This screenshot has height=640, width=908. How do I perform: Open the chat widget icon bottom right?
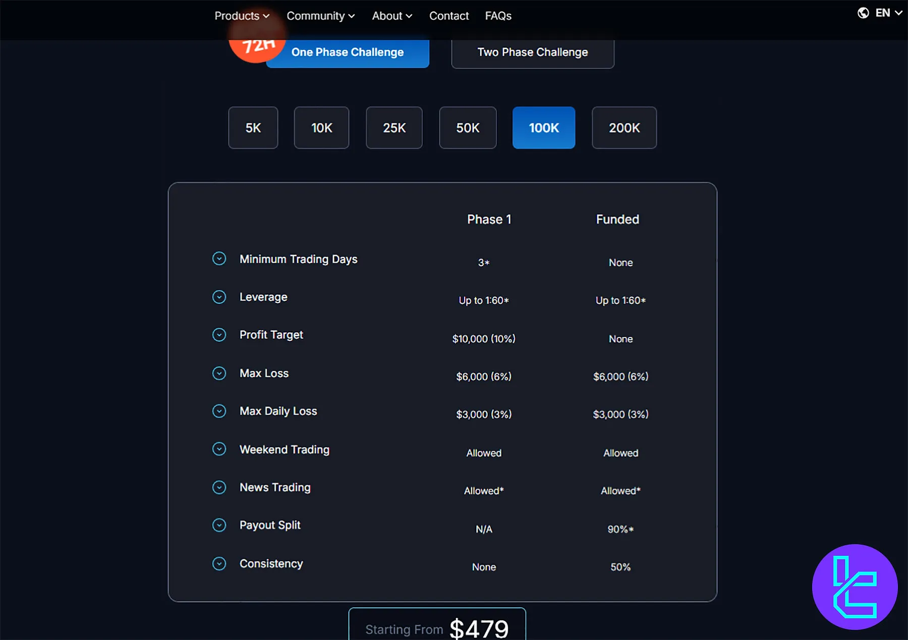[855, 587]
